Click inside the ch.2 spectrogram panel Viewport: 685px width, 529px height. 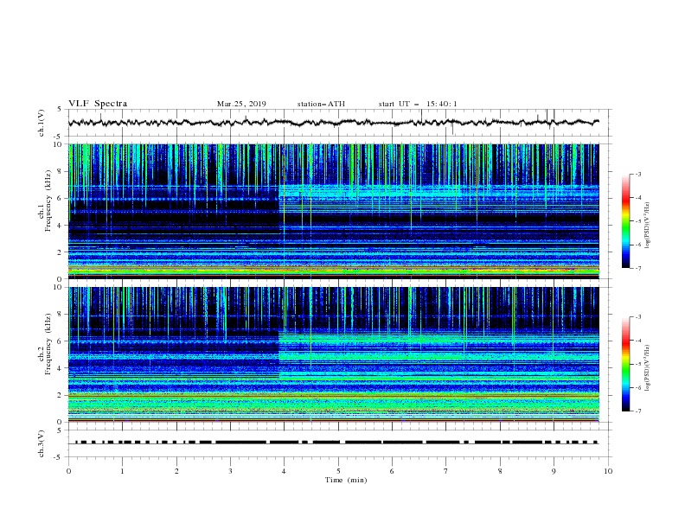tap(334, 354)
